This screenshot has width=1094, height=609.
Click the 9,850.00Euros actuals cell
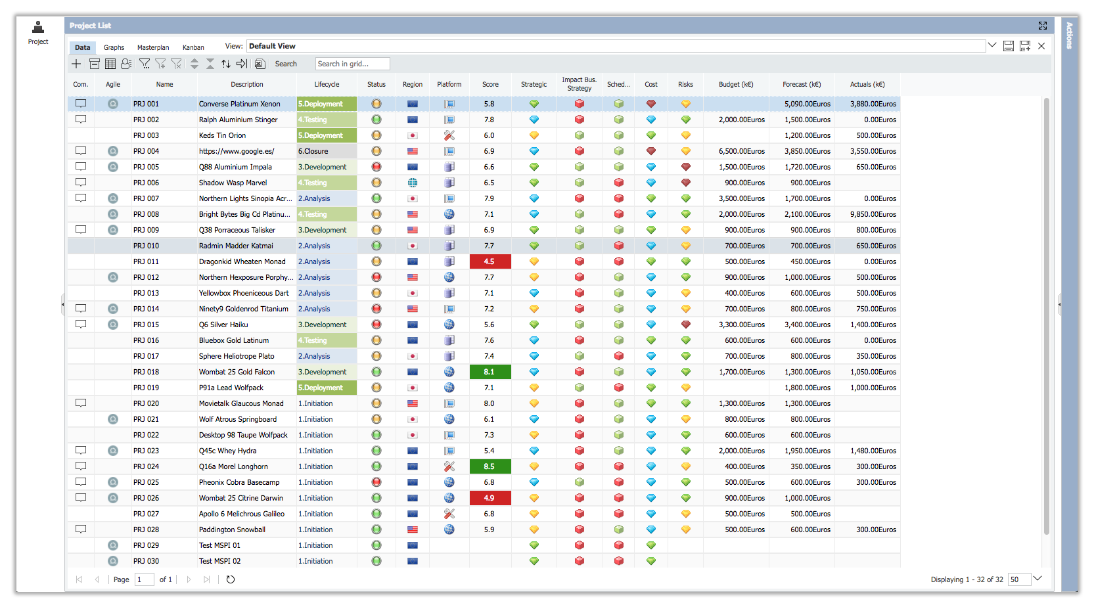[867, 214]
